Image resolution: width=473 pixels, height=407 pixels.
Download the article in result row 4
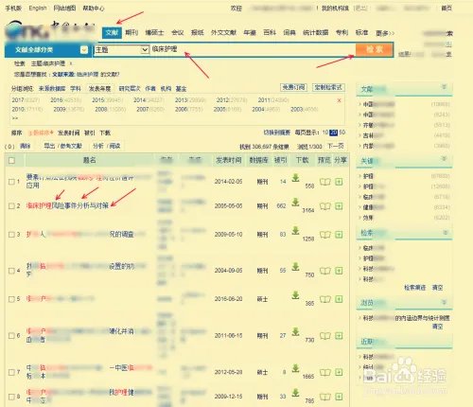coord(295,267)
